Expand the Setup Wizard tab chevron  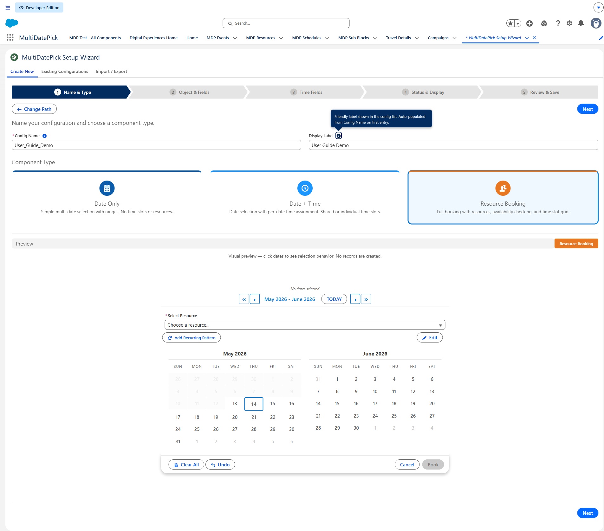[527, 38]
